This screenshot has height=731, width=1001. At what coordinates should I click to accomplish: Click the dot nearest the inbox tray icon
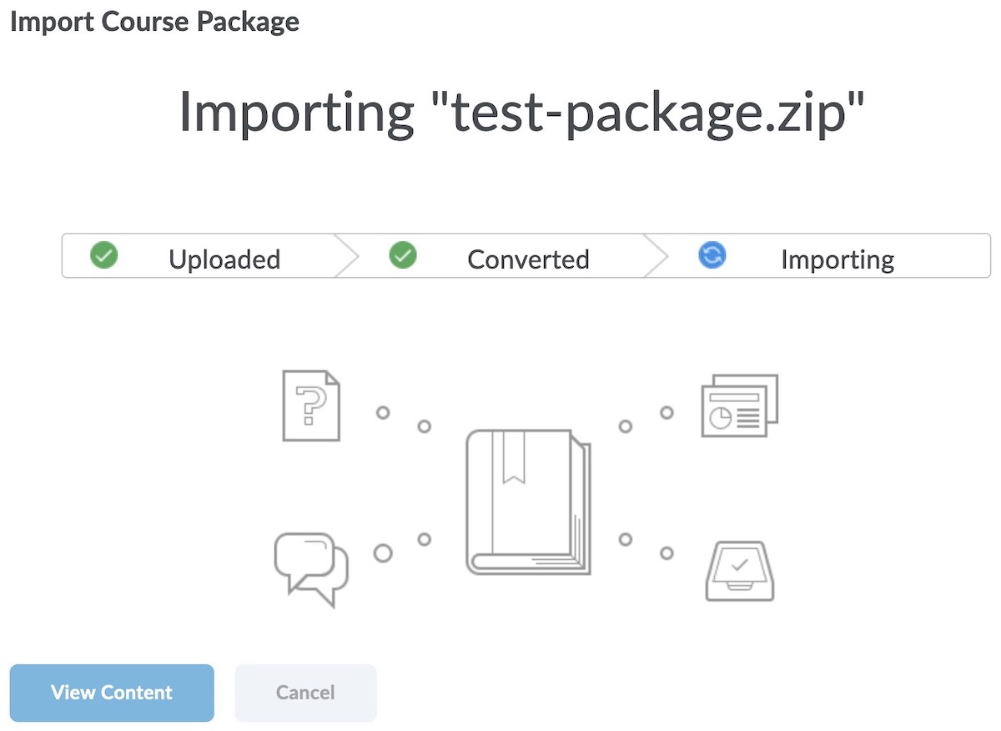(x=666, y=552)
